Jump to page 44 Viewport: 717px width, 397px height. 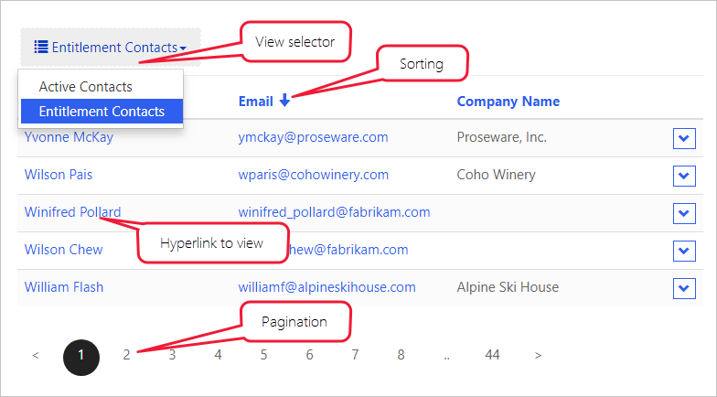[492, 355]
